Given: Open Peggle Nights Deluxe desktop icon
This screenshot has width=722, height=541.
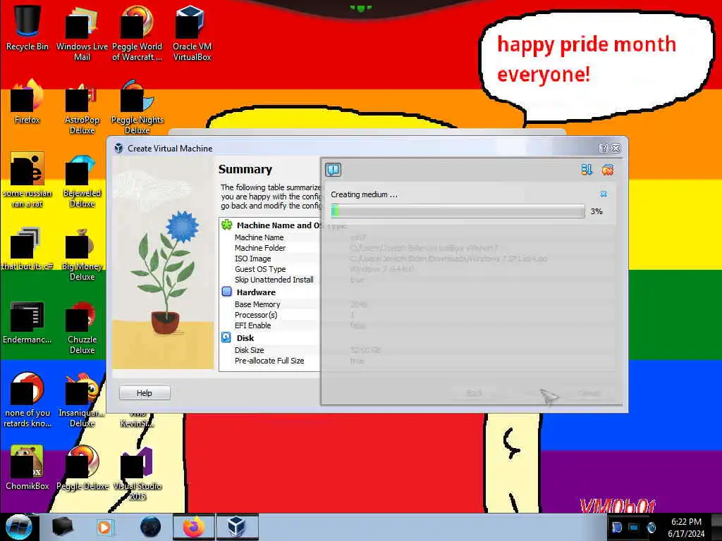Looking at the screenshot, I should coord(137,107).
